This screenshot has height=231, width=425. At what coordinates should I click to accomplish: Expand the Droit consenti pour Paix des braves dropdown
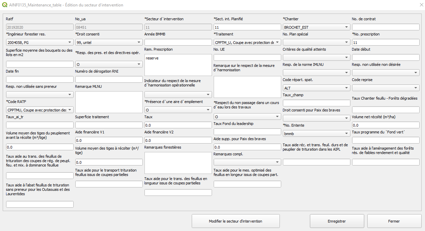tap(316, 118)
